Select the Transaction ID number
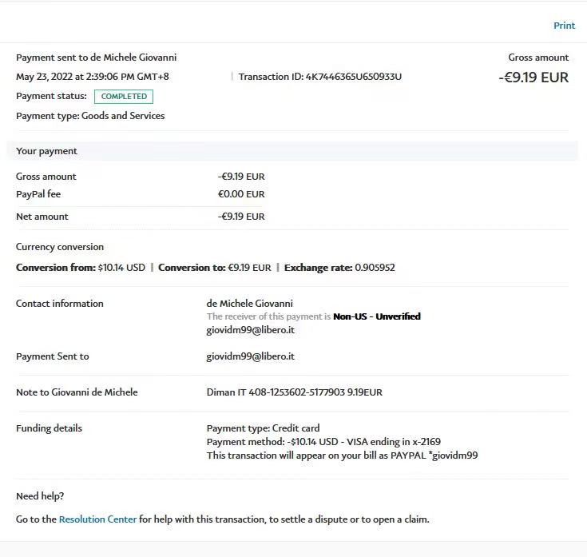 [x=353, y=77]
